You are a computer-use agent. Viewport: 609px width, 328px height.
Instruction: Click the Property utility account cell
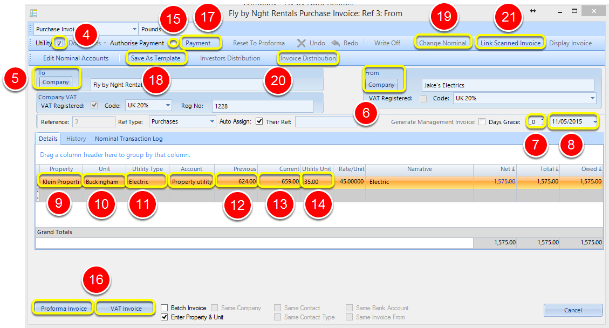[x=192, y=181]
